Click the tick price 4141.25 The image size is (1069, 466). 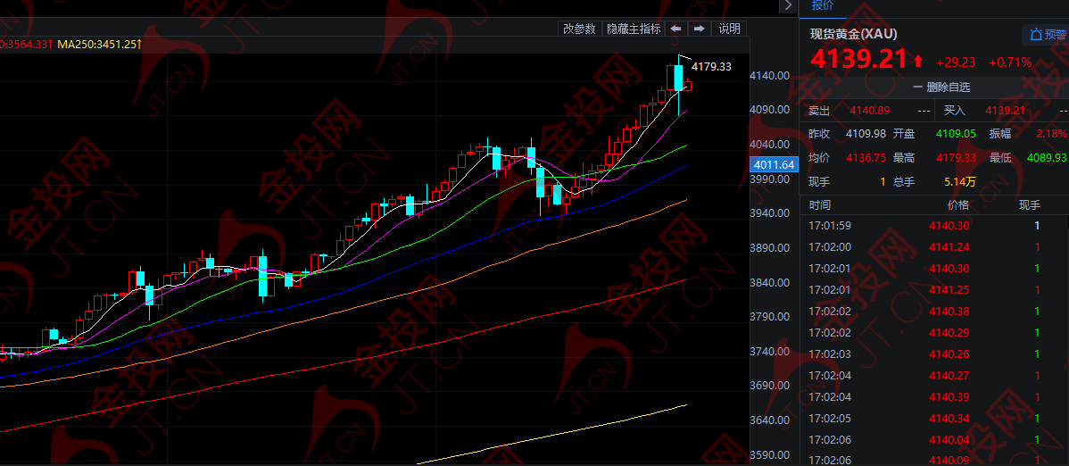coord(949,290)
